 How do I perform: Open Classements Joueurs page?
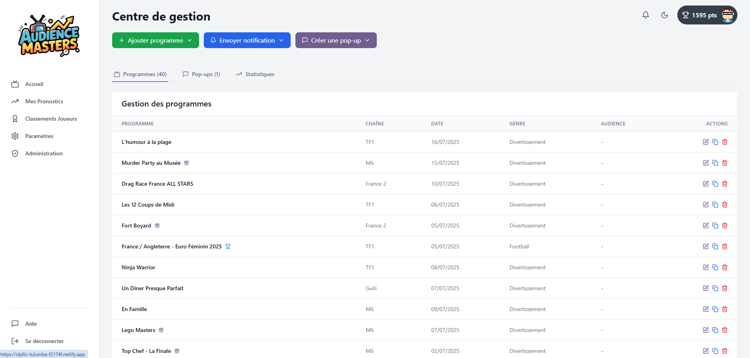pyautogui.click(x=51, y=119)
